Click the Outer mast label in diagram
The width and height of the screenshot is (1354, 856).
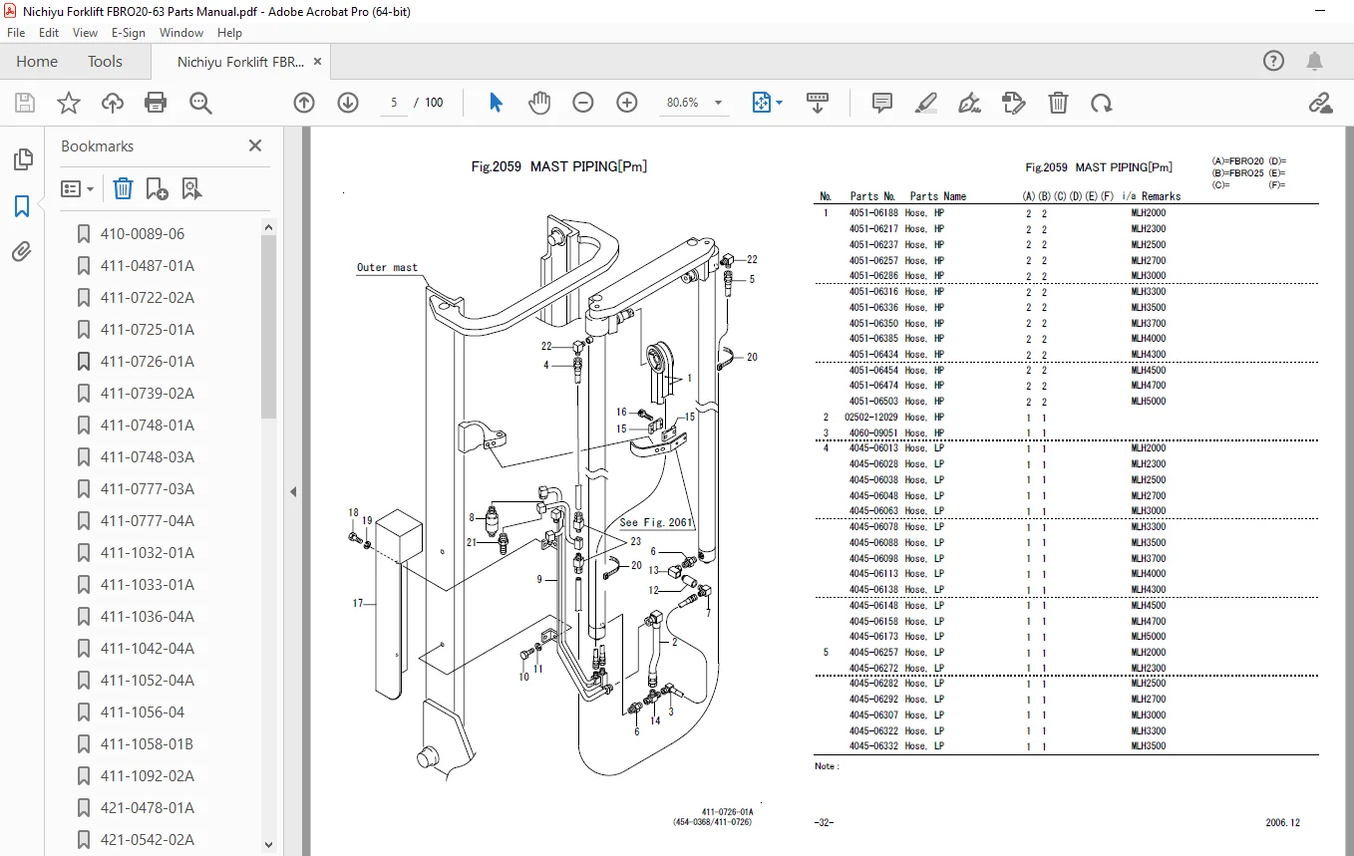(x=387, y=267)
